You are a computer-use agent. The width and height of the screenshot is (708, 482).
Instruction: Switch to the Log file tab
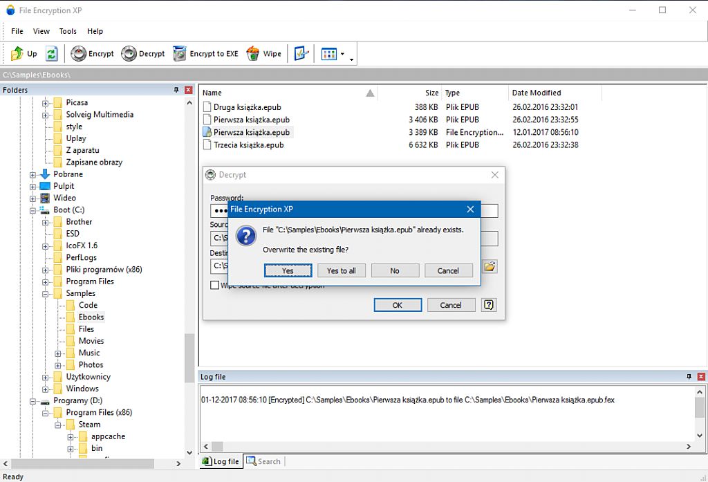click(x=221, y=461)
